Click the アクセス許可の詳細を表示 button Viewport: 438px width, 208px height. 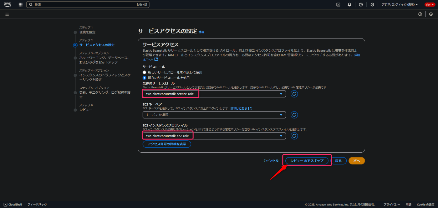[167, 144]
